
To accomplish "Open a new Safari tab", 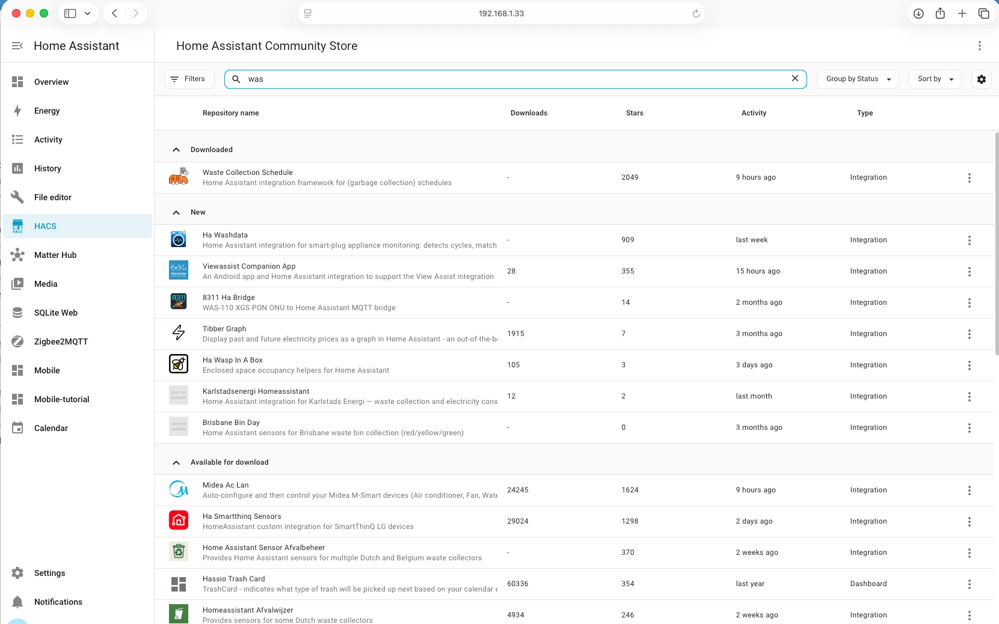I will click(x=962, y=13).
